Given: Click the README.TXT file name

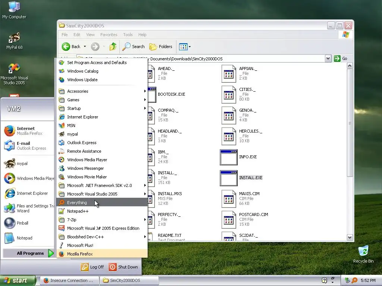Looking at the screenshot, I should click(x=169, y=235).
